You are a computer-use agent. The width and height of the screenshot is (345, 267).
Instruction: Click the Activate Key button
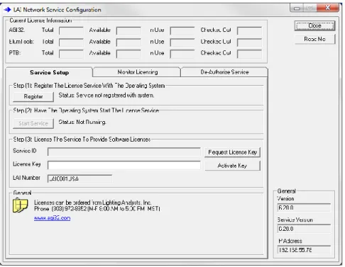(x=233, y=166)
